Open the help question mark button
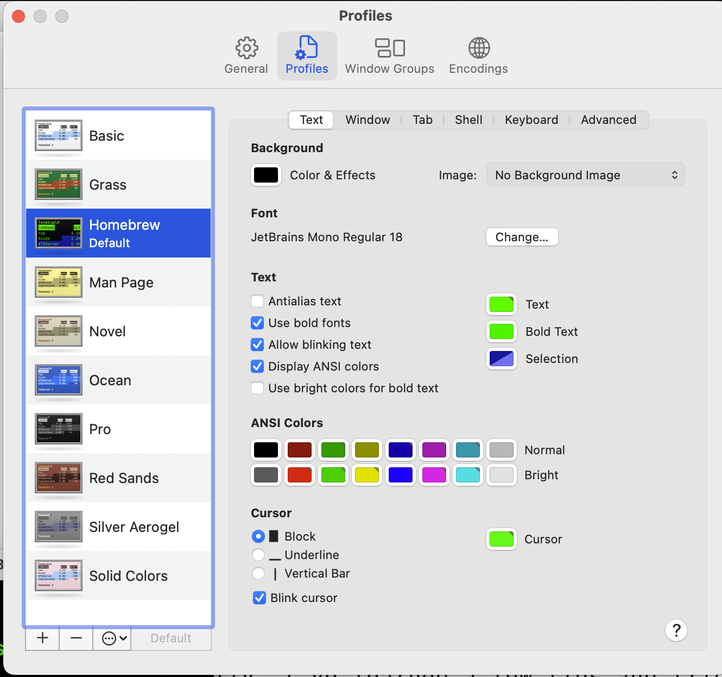Image resolution: width=722 pixels, height=677 pixels. pos(676,630)
